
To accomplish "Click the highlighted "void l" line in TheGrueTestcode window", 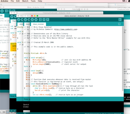I will tap(13, 44).
